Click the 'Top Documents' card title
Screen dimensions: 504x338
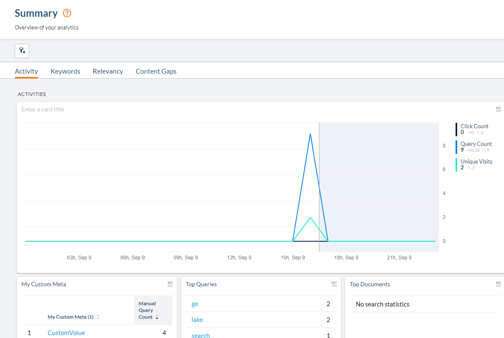coord(370,284)
